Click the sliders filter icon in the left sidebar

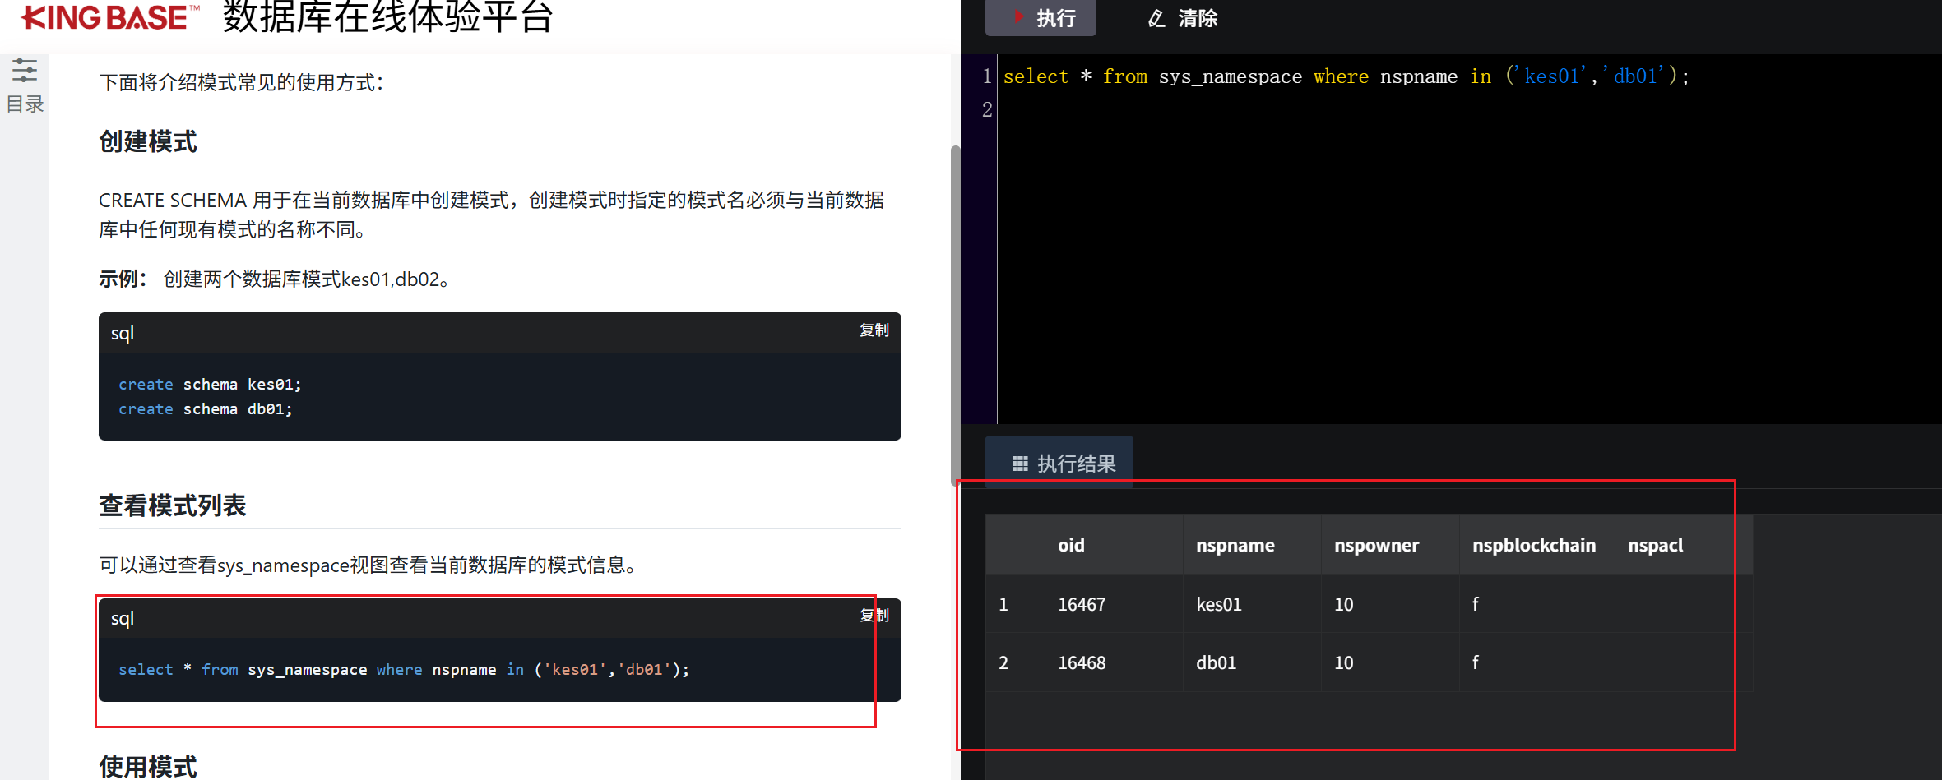click(25, 70)
